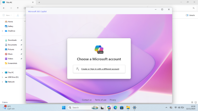Click the Cut scissors icon in File Explorer
This screenshot has width=198, height=111.
pos(18,15)
